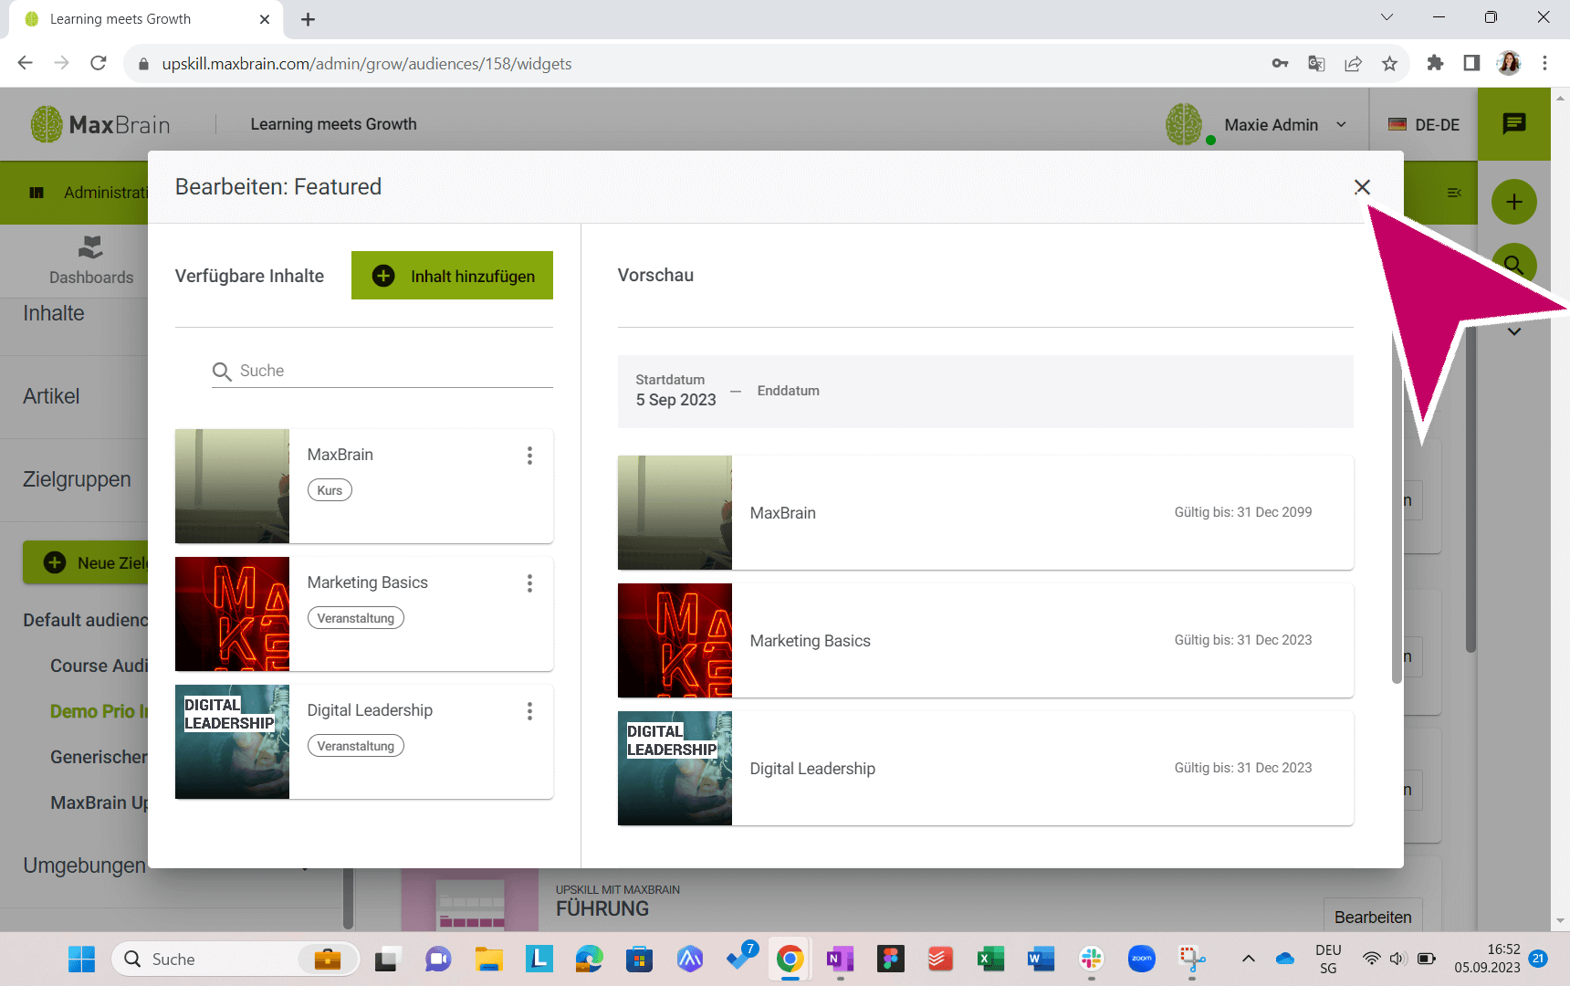Image resolution: width=1570 pixels, height=986 pixels.
Task: Open browser extensions puzzle icon
Action: (1435, 63)
